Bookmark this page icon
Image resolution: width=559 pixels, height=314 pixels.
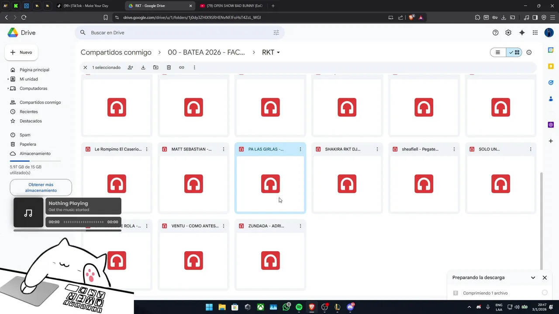point(106,17)
